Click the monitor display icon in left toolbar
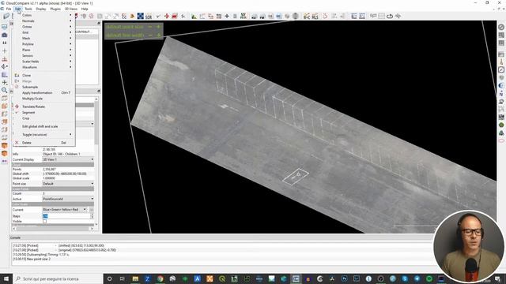The height and width of the screenshot is (284, 506). click(5, 27)
